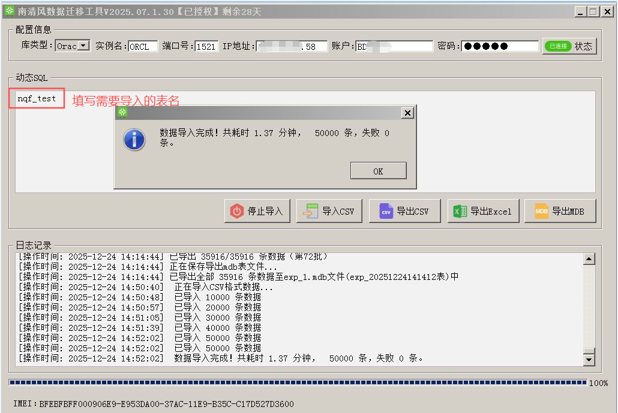Click the log scrollbar up arrow
This screenshot has height=413, width=618.
click(x=589, y=259)
